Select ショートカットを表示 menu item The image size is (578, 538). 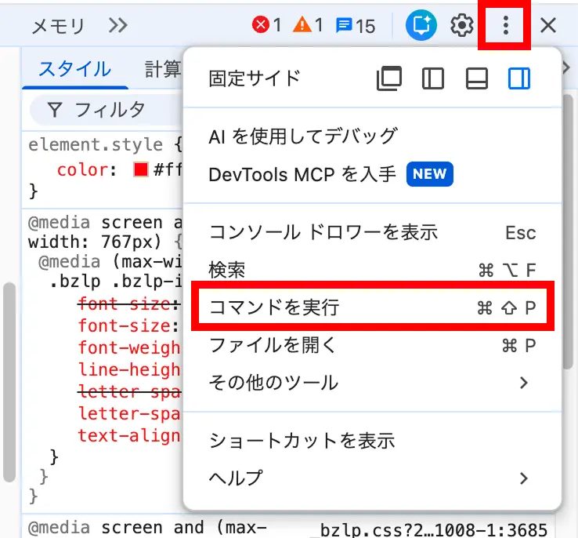tap(372, 441)
